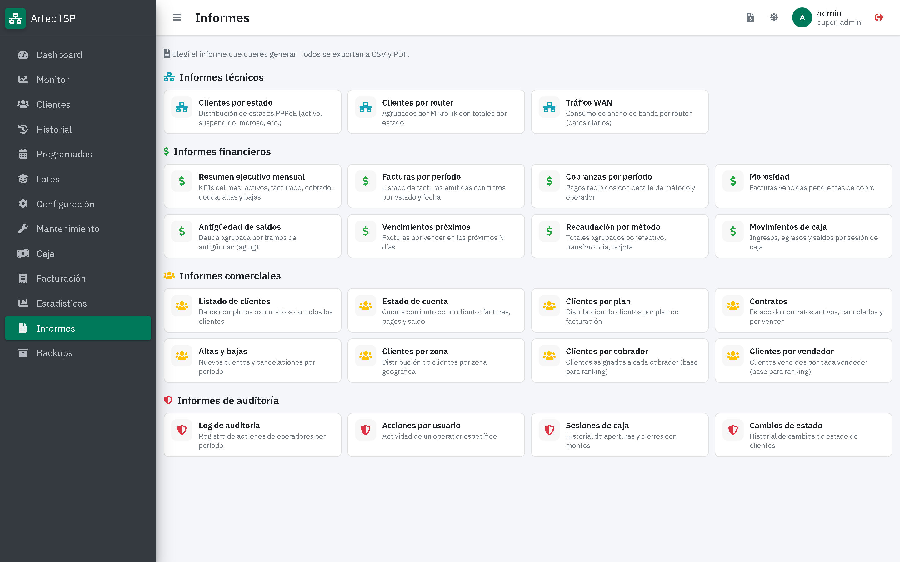The width and height of the screenshot is (900, 562).
Task: Navigate to Estadísticas in the sidebar
Action: tap(78, 303)
